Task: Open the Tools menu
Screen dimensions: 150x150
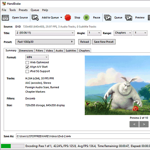Action: [12, 10]
